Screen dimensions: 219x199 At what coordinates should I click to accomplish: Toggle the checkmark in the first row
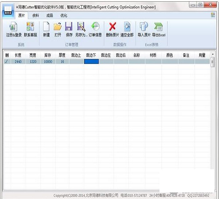point(7,62)
